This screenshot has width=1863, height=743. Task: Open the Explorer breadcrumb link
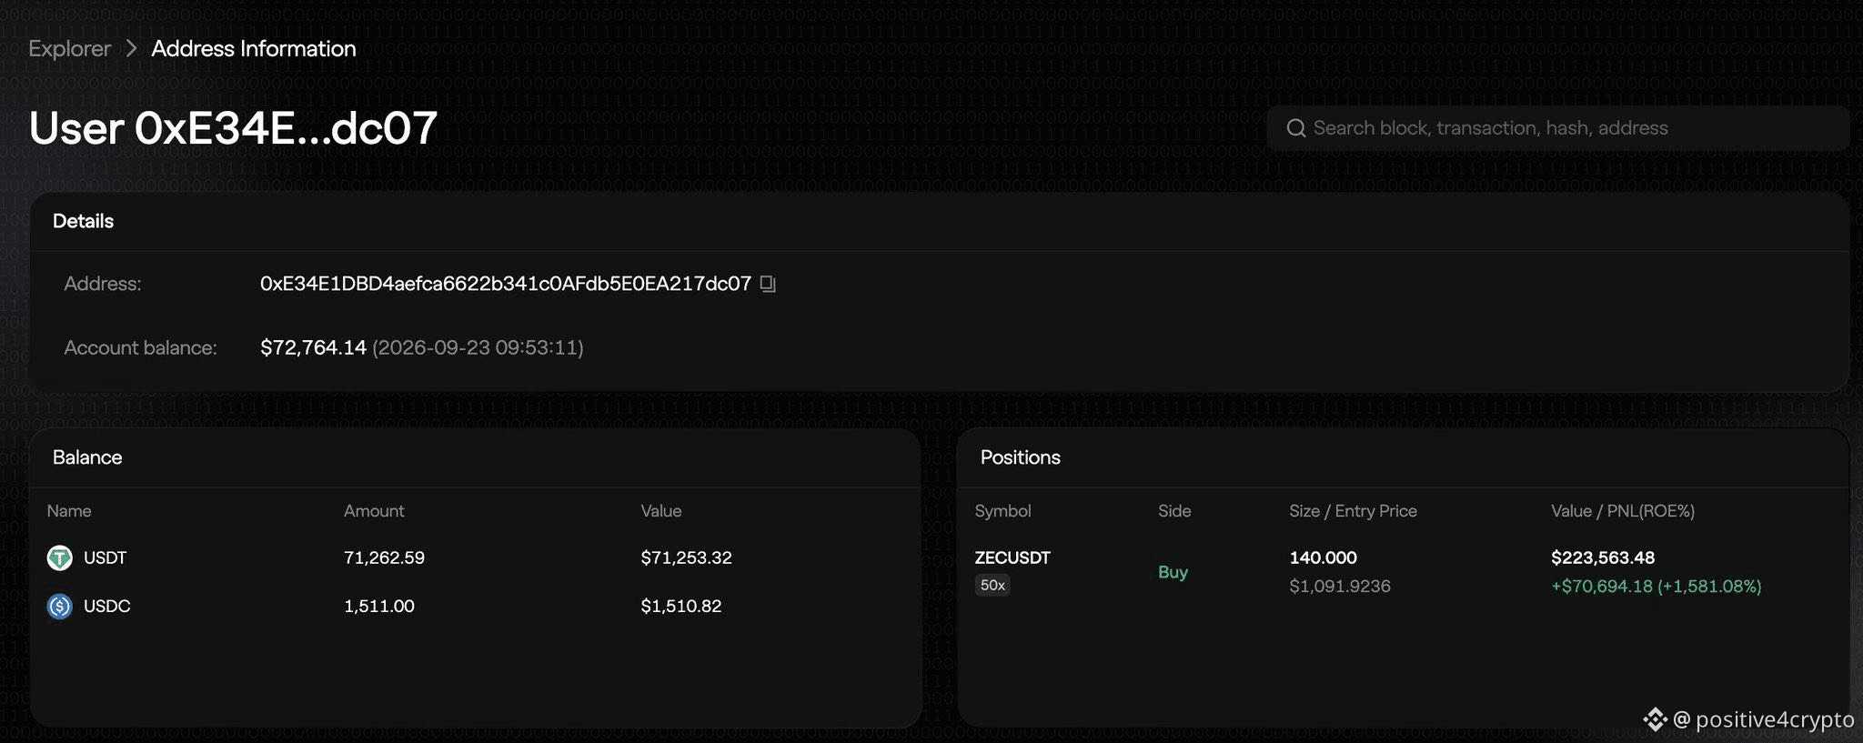(69, 48)
